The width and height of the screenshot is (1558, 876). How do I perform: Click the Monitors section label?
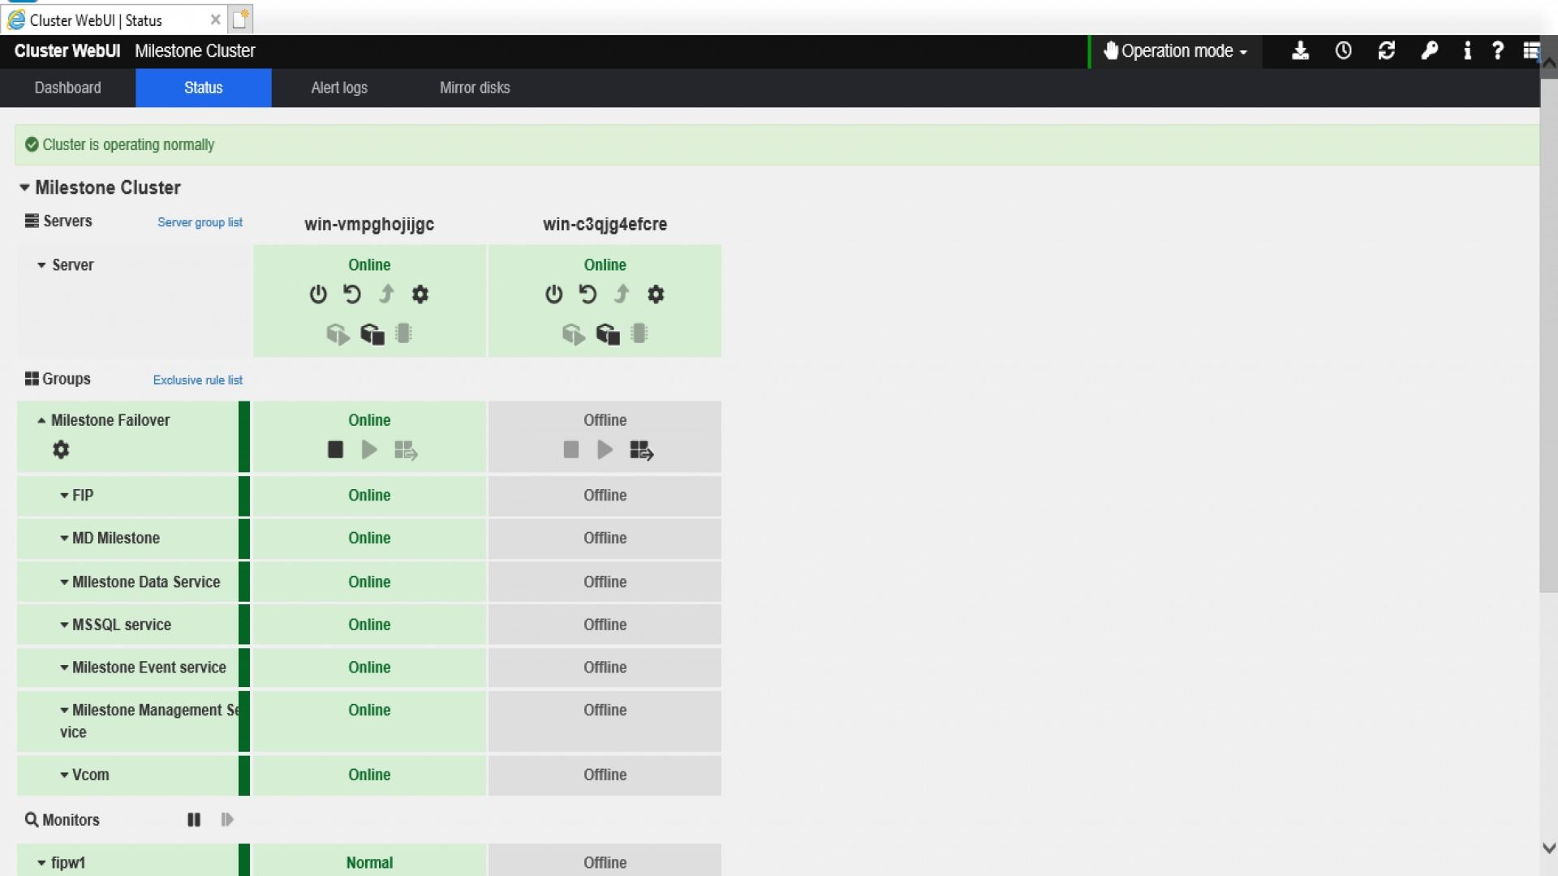coord(71,820)
